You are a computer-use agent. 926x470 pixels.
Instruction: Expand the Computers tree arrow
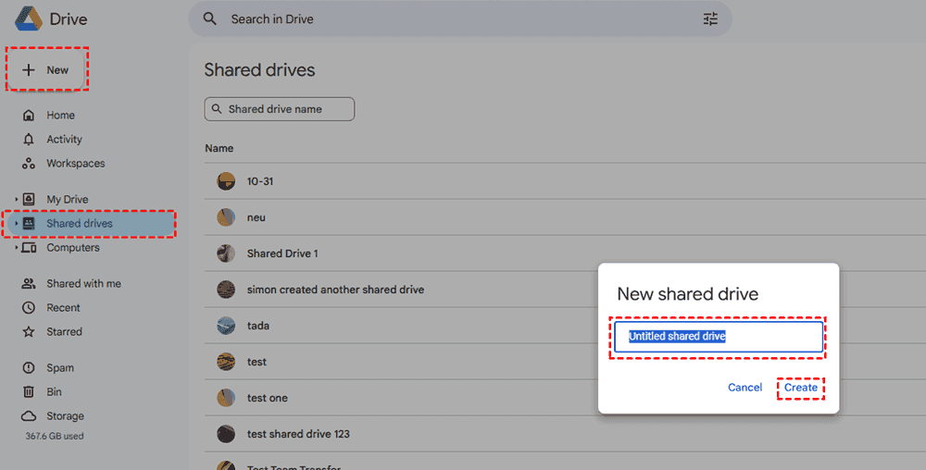coord(16,248)
